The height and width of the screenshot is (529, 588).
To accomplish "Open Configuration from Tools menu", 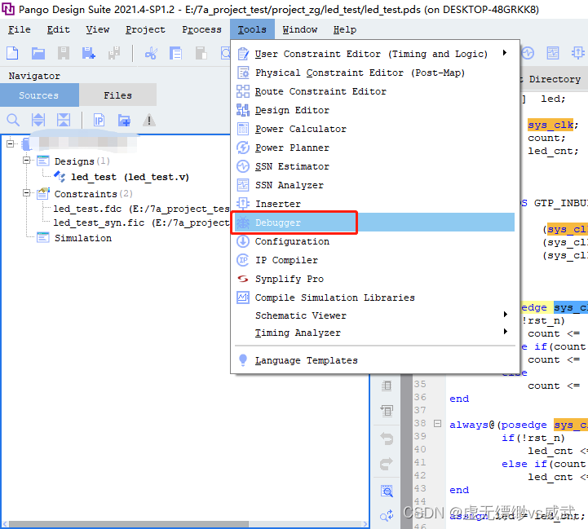I will [374, 241].
